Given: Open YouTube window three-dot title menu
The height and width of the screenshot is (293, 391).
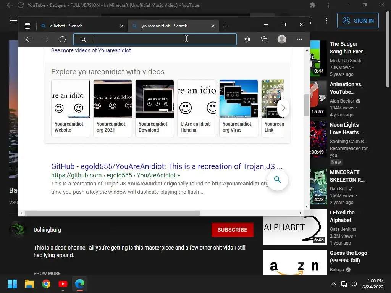Looking at the screenshot, I should coord(328,5).
